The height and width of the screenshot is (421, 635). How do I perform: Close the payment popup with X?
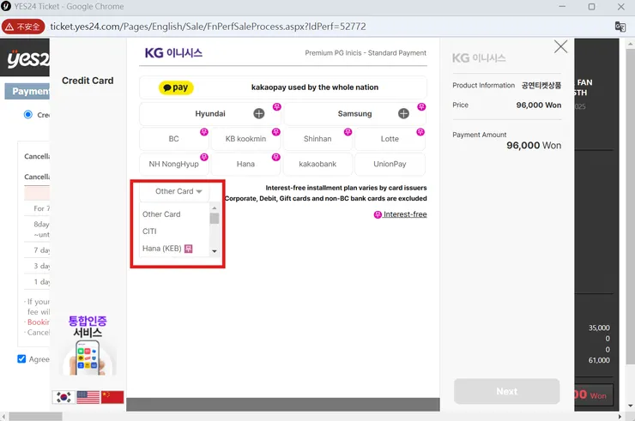tap(560, 46)
